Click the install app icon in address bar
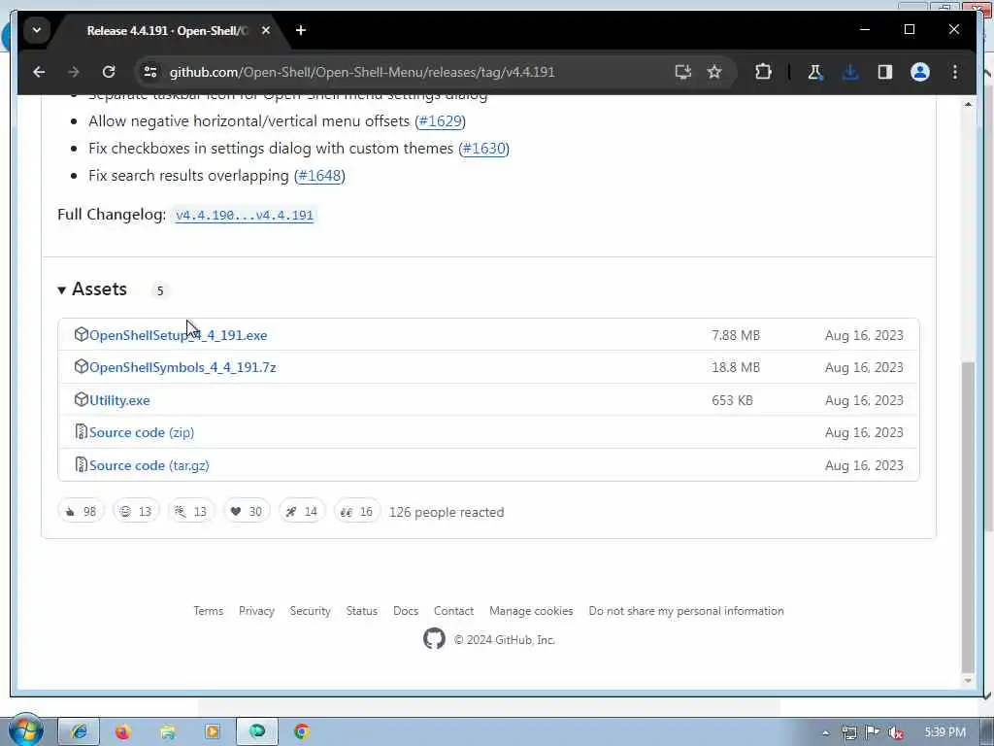The height and width of the screenshot is (746, 994). 682,72
